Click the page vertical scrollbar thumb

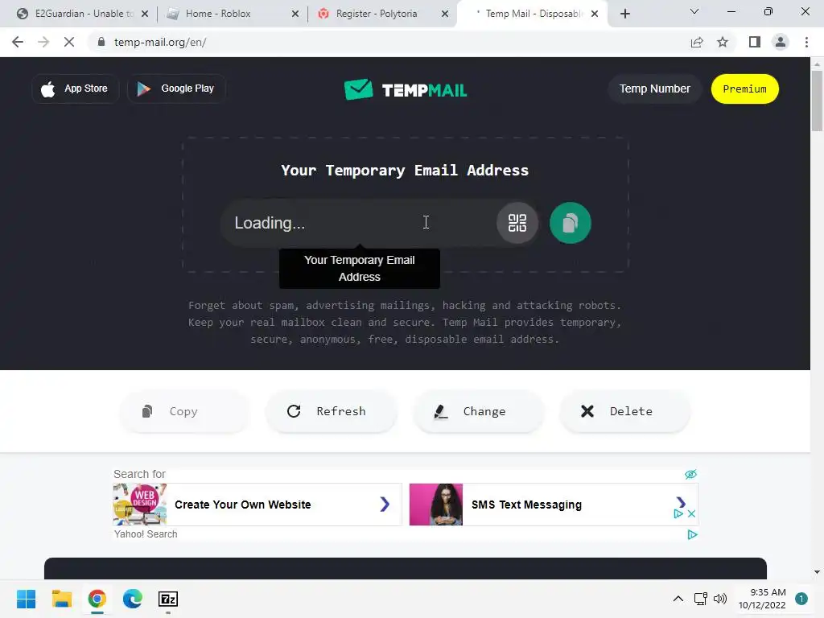[x=817, y=101]
